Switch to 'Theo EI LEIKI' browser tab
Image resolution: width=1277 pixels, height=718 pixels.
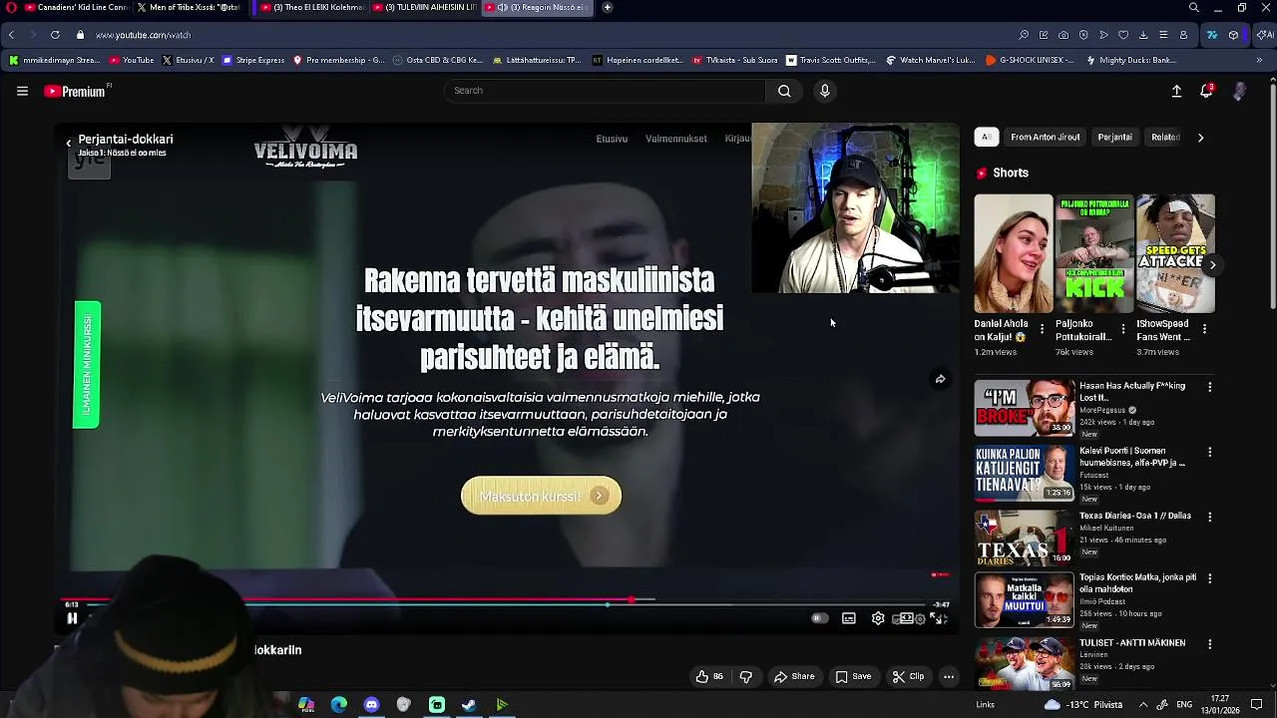312,7
